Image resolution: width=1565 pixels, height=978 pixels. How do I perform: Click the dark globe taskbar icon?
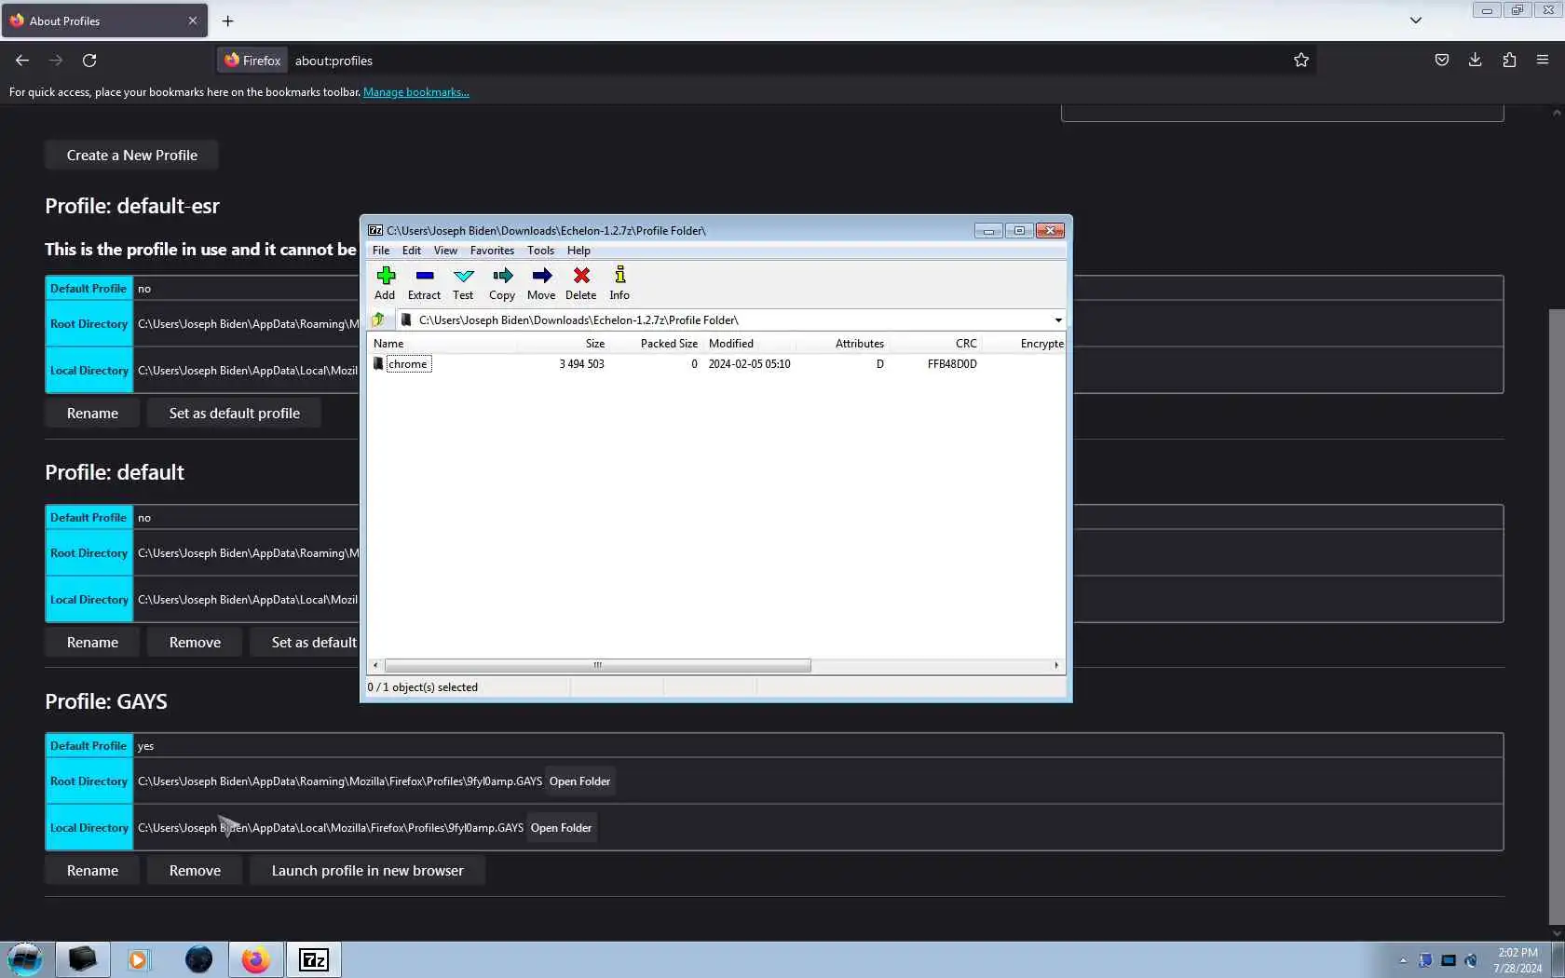[198, 959]
